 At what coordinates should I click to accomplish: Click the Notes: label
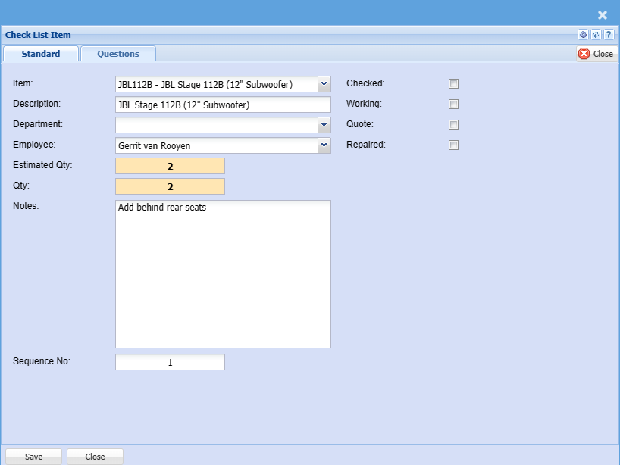click(x=26, y=206)
